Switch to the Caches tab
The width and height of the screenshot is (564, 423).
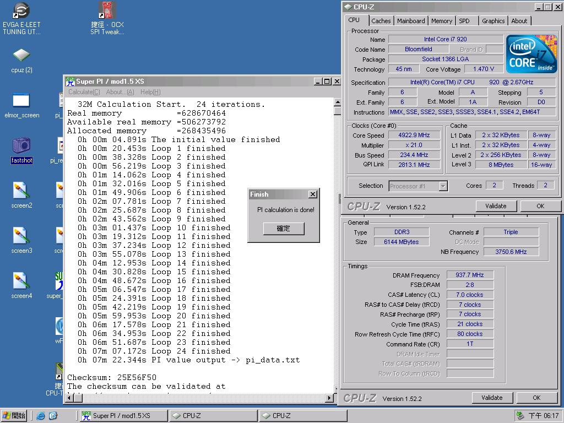(x=381, y=21)
